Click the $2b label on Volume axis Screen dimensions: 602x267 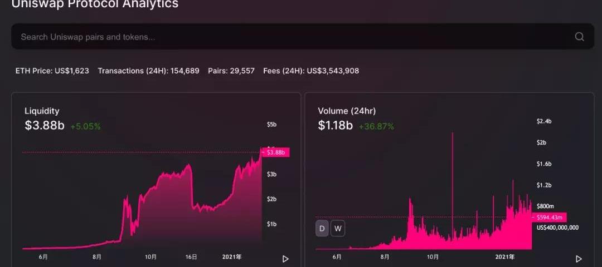541,142
